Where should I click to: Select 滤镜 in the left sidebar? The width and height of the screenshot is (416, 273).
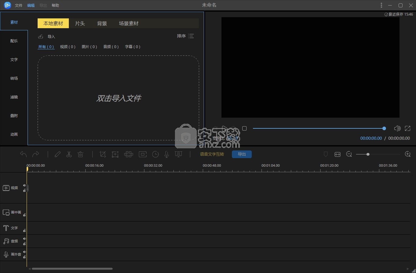(14, 97)
